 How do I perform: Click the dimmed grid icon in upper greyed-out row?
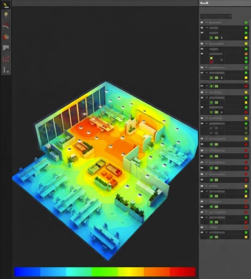point(216,128)
